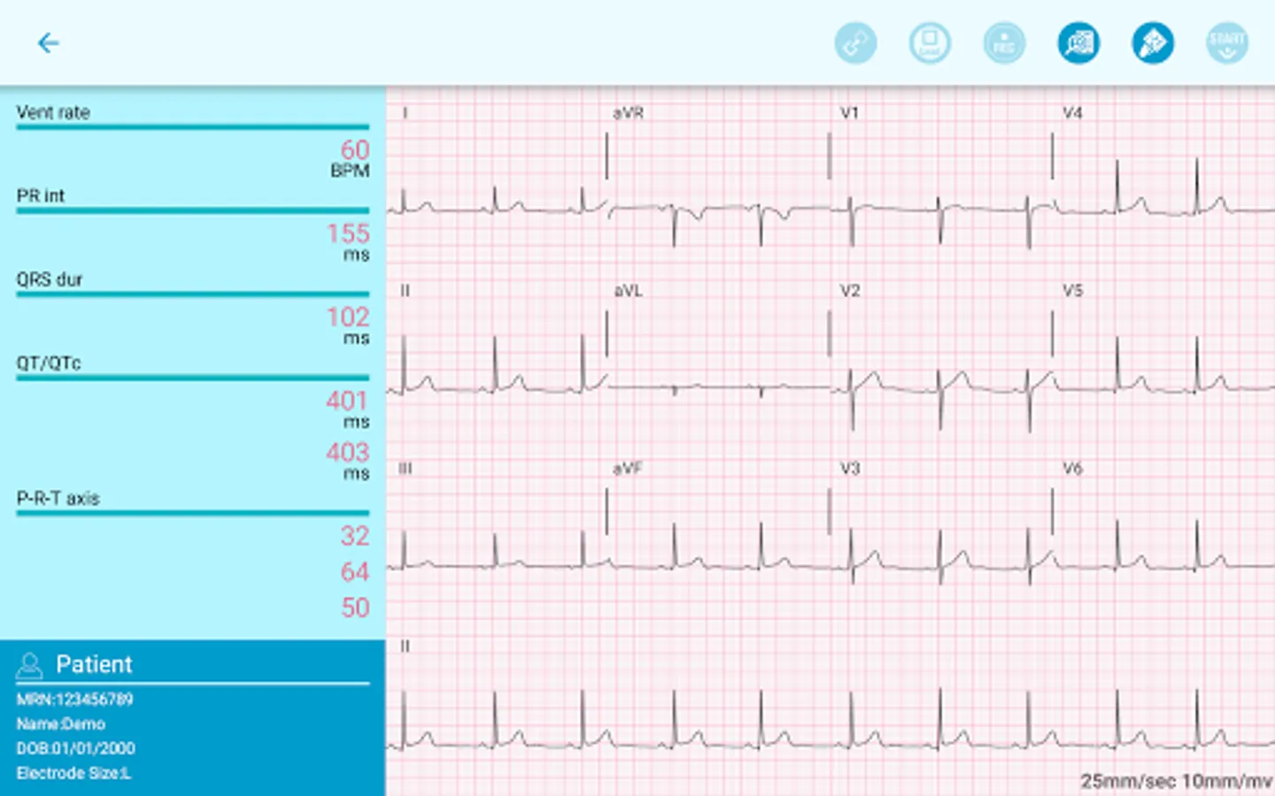1275x796 pixels.
Task: Select the 155 ms PR value
Action: (x=347, y=233)
